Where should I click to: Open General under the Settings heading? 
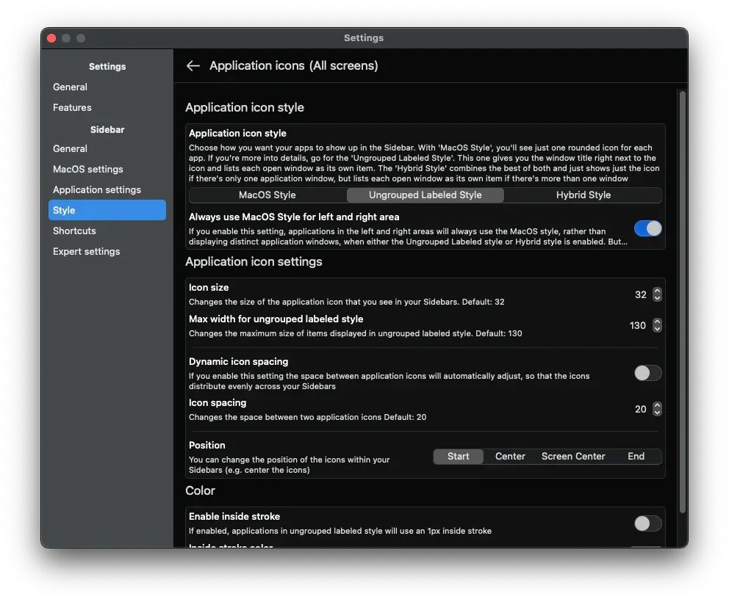point(107,87)
